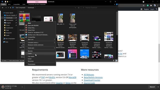Choose Extract to "wordpress-5.7.2\"
The image size is (160, 90).
[x=40, y=32]
